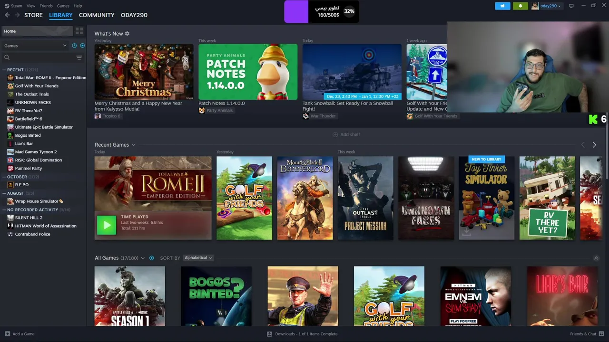609x342 pixels.
Task: Click the previous arrow in Recent Games
Action: click(583, 145)
